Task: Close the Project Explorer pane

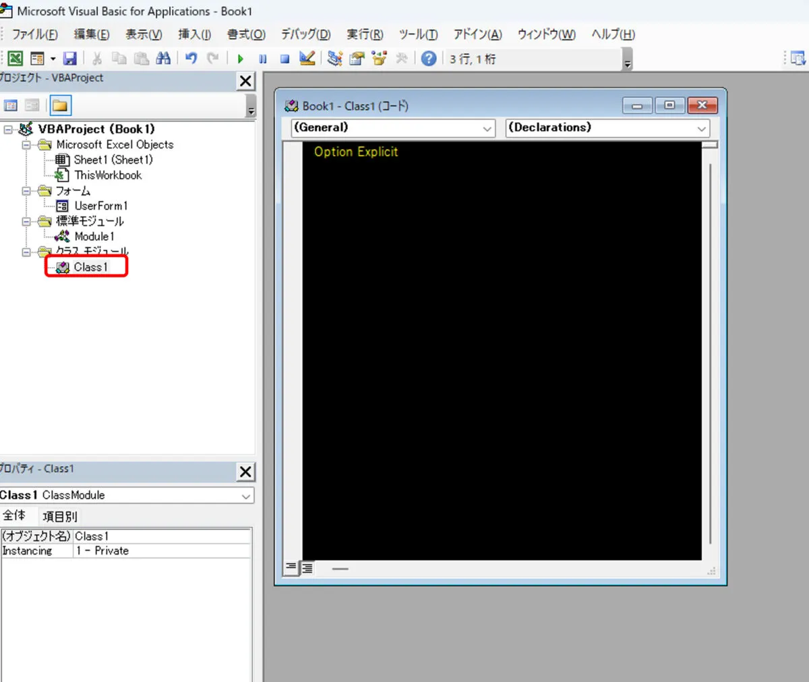Action: 246,82
